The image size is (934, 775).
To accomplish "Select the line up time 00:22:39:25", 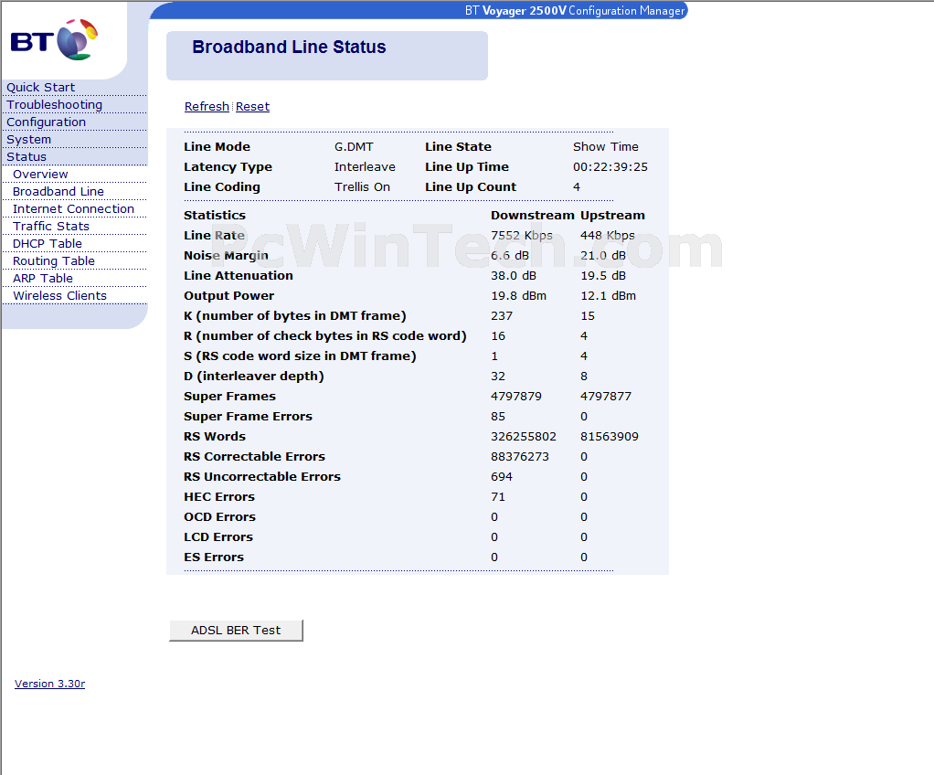I will 610,167.
